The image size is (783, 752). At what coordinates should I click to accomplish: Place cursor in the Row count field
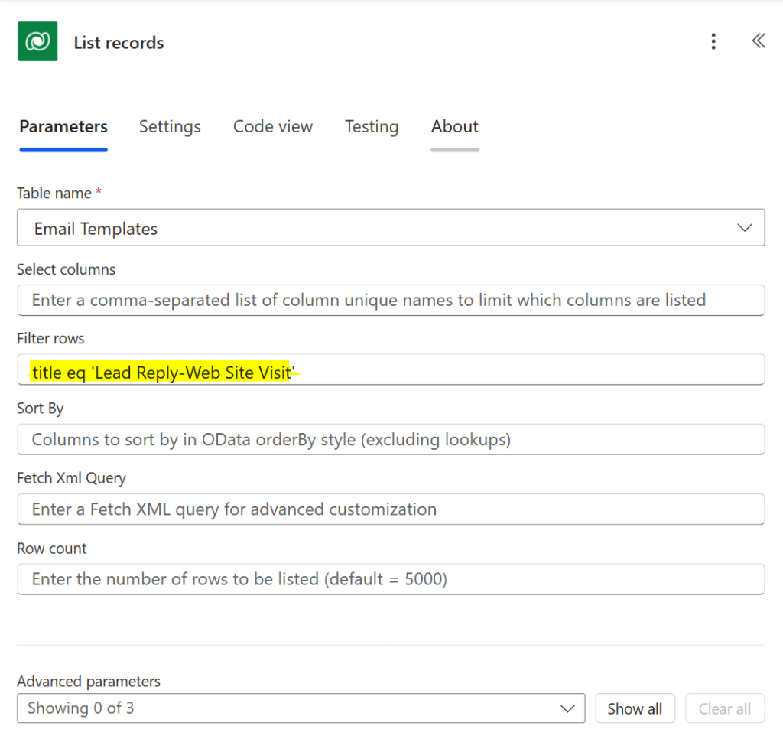click(x=391, y=579)
